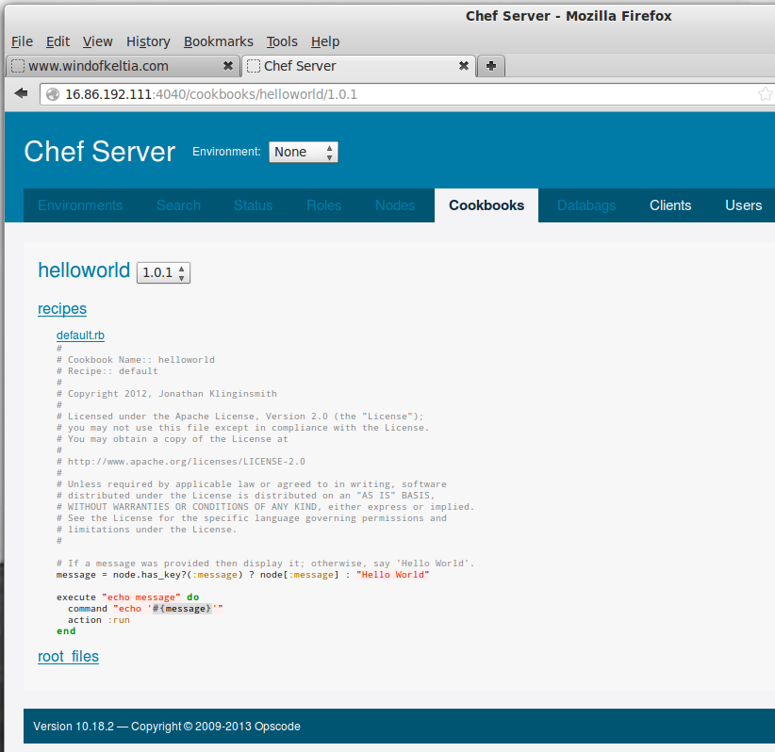Toggle the recipes section link
Screen dimensions: 775x752
tap(62, 309)
